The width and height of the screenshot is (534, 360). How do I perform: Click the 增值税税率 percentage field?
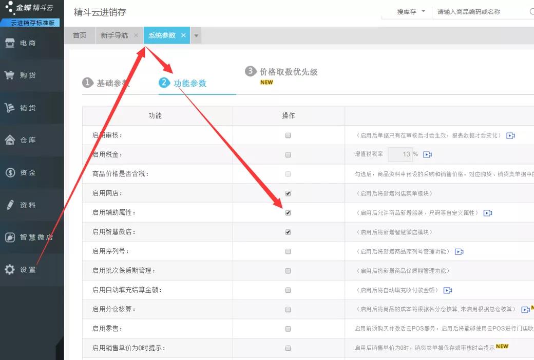click(400, 154)
